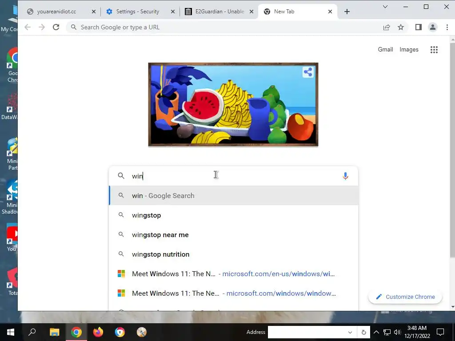This screenshot has height=341, width=455.
Task: Click the Customize Chrome button
Action: coord(405,297)
